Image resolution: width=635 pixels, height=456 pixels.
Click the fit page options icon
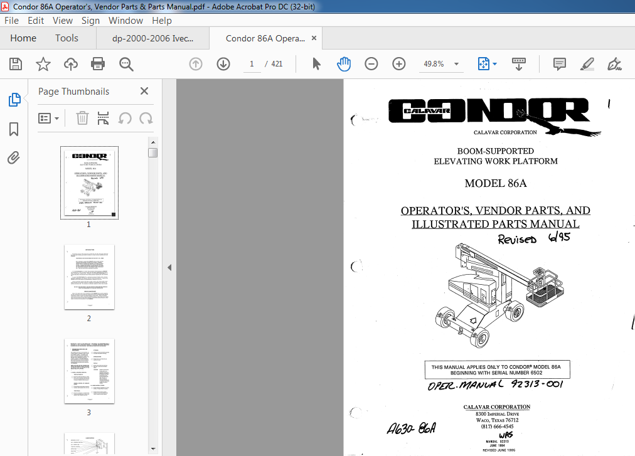tap(484, 64)
